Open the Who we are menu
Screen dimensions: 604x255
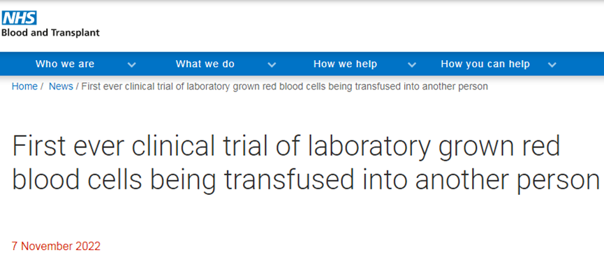click(x=65, y=64)
